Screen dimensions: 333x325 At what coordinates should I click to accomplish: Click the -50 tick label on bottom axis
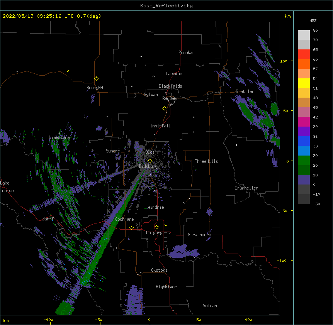coord(99,320)
